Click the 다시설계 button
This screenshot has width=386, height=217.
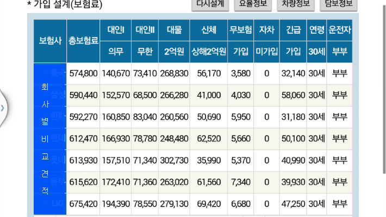tap(210, 5)
